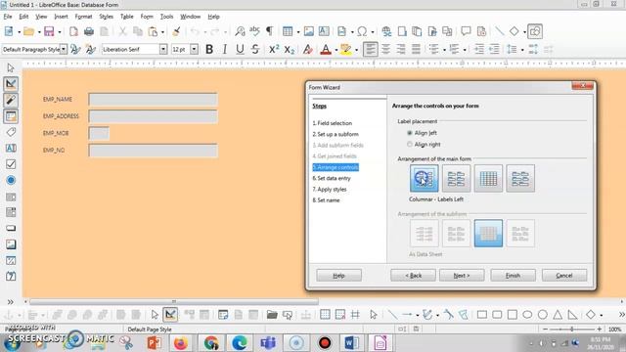Click the Subscript icon

pos(290,49)
